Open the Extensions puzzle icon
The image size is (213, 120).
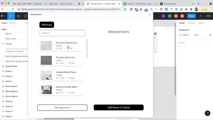[191, 9]
